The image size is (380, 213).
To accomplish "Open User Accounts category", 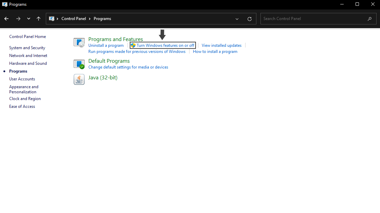I will [x=22, y=79].
